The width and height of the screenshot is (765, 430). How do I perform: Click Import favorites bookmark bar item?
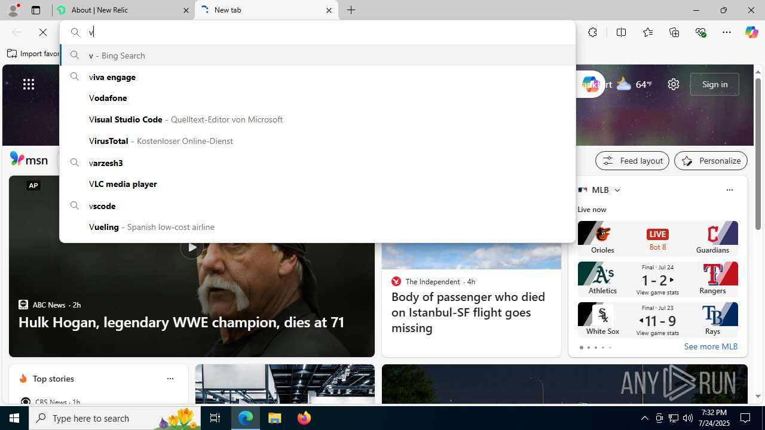coord(33,54)
